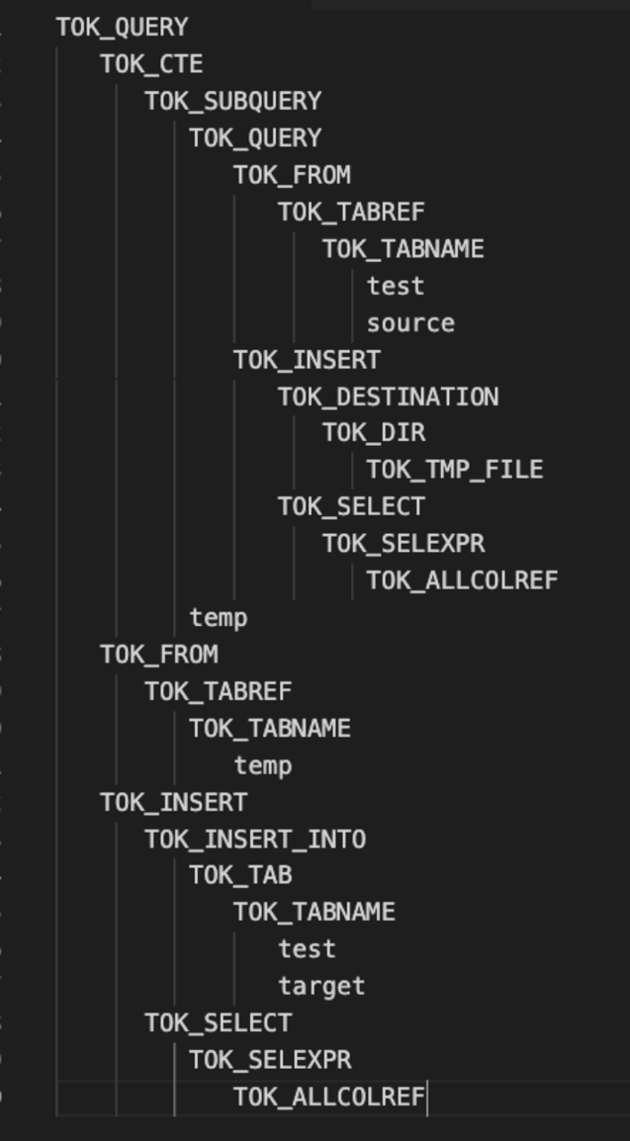Click the "test" line above "target"

click(x=306, y=949)
